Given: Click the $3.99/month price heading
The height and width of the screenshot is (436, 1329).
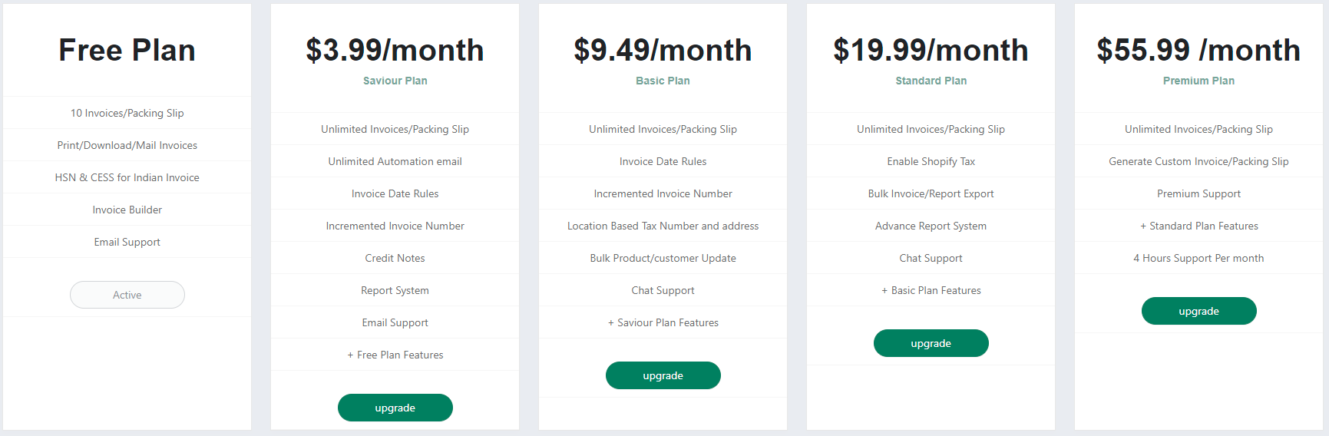Looking at the screenshot, I should 395,51.
